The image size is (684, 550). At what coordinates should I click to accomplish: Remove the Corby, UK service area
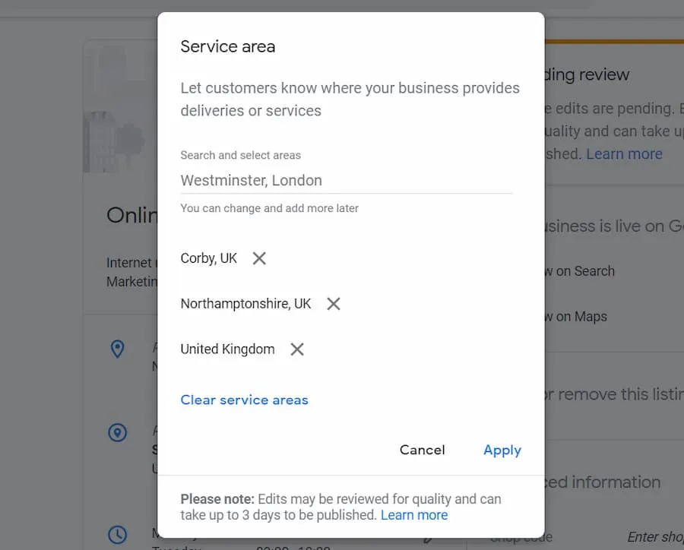(x=259, y=258)
